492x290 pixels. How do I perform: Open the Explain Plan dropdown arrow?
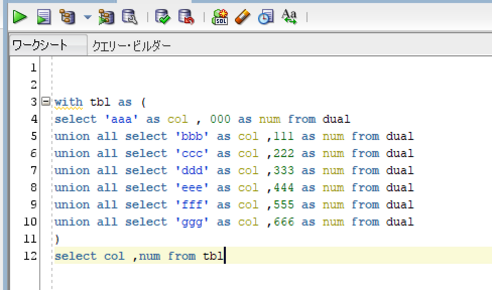87,17
